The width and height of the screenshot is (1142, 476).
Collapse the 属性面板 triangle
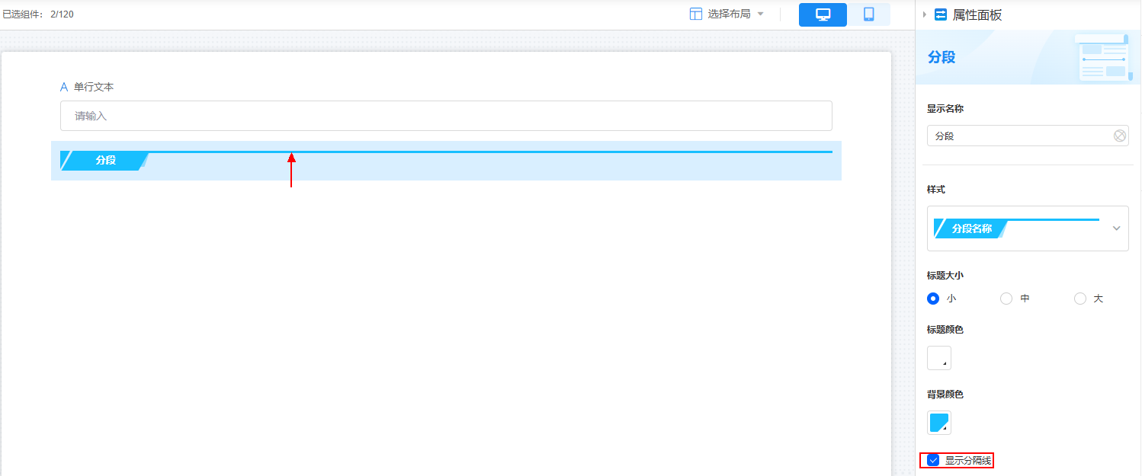pyautogui.click(x=925, y=14)
